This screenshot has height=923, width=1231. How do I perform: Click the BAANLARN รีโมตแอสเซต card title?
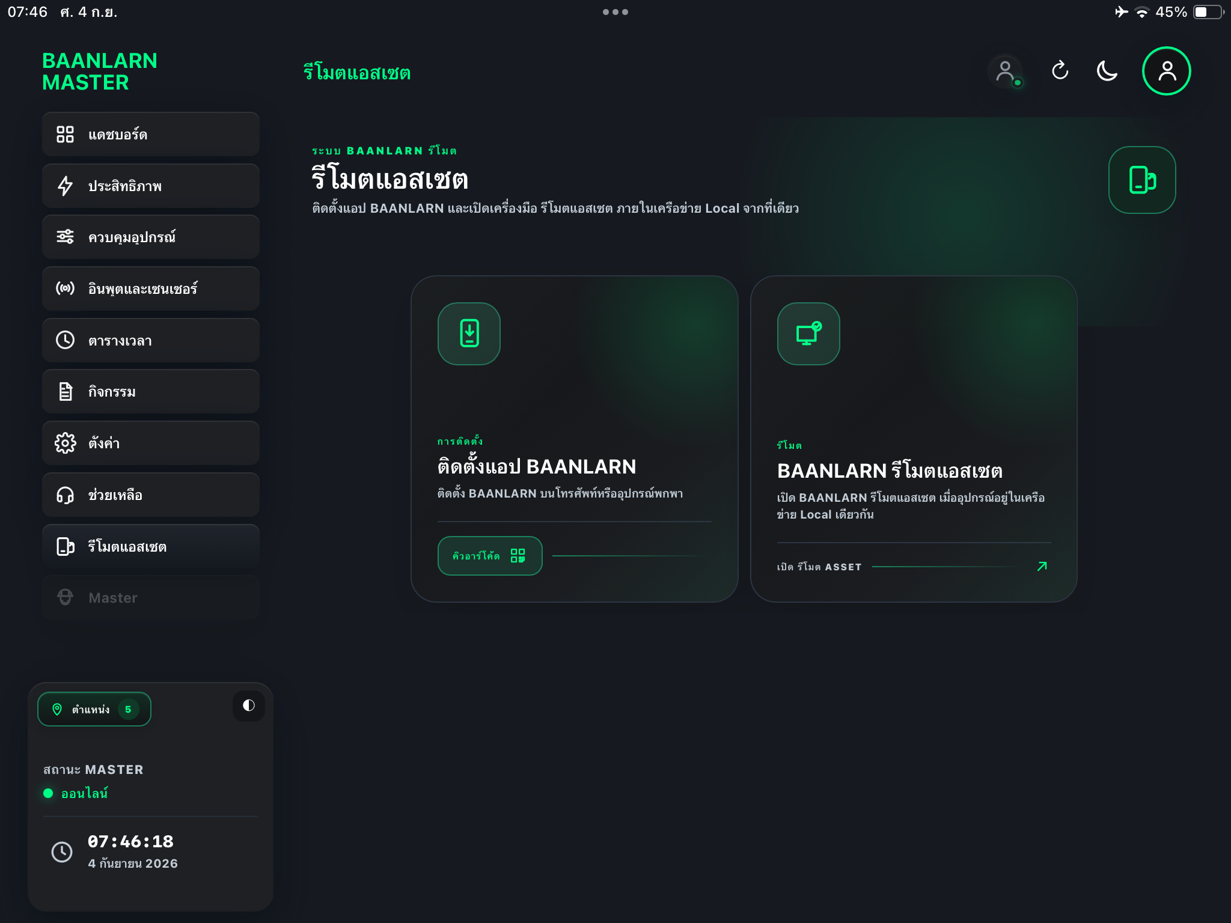(x=890, y=471)
